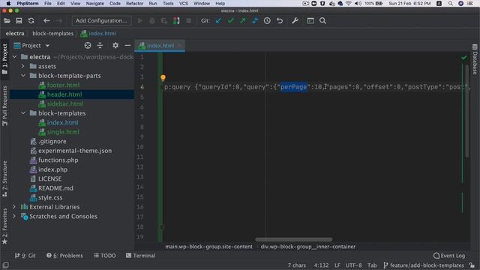This screenshot has width=480, height=270.
Task: Hide the Project panel with minus icon
Action: pos(127,46)
